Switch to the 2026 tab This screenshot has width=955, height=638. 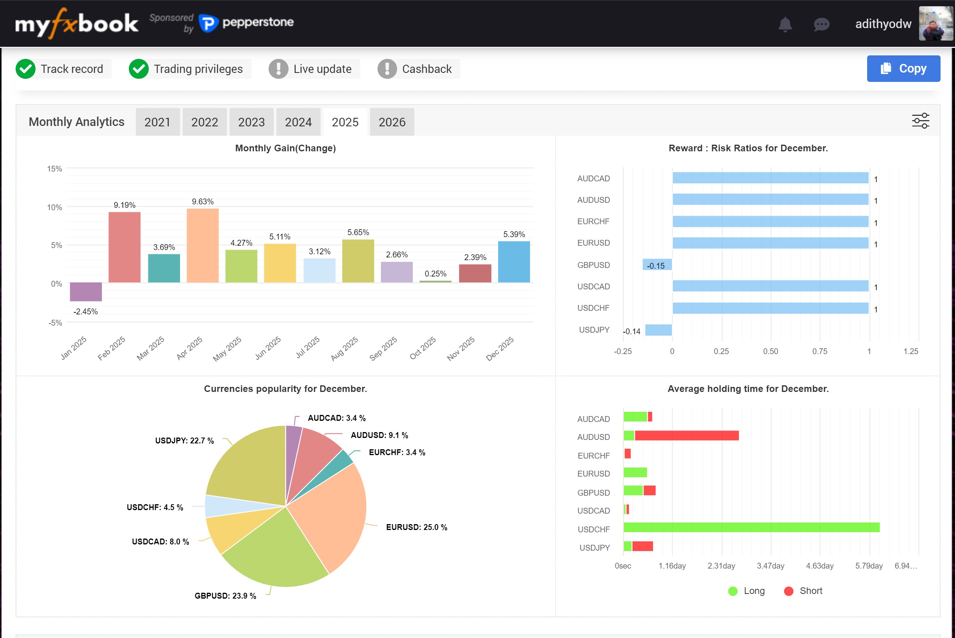click(x=392, y=122)
